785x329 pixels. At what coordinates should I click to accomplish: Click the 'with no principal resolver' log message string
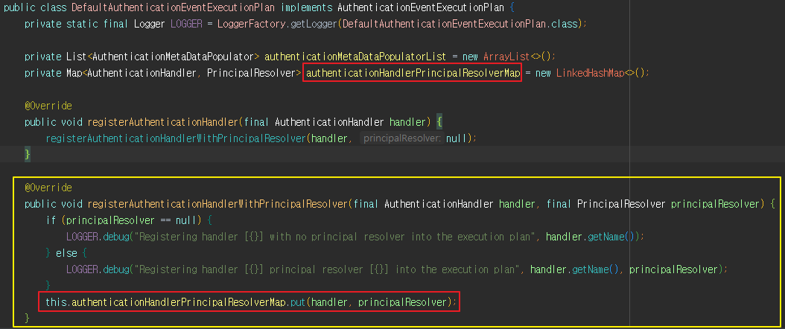point(335,237)
